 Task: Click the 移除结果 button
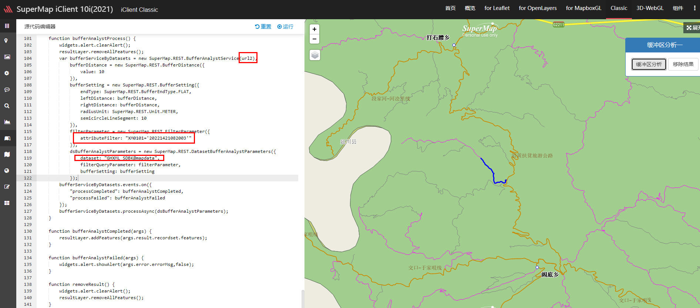(683, 64)
